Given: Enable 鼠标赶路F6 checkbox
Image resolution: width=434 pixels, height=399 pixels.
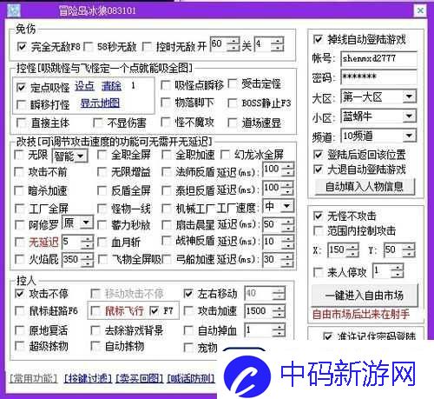Looking at the screenshot, I should (x=19, y=311).
